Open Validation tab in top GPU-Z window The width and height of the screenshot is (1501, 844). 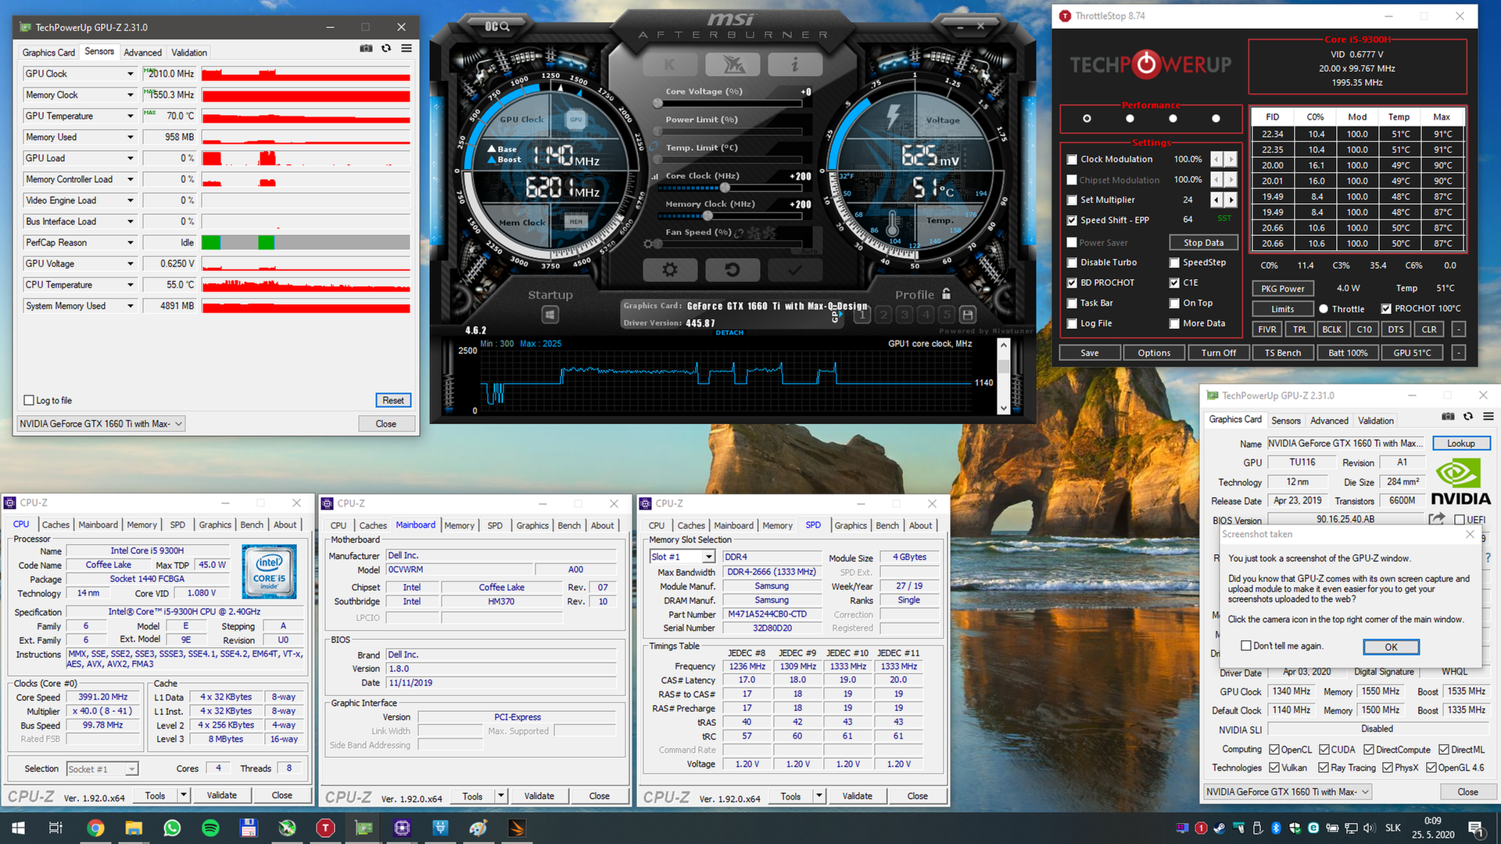pyautogui.click(x=189, y=52)
